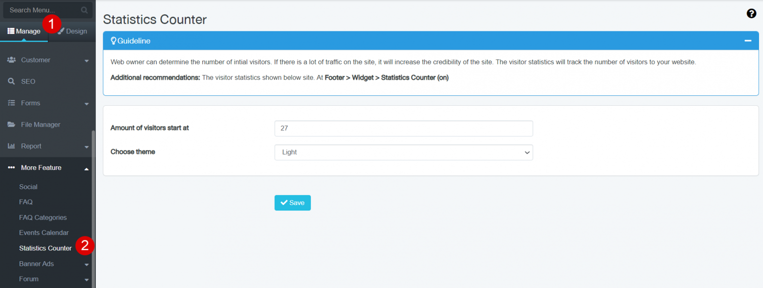This screenshot has width=763, height=288.
Task: Click the lightbulb icon on Guideline header
Action: (115, 41)
